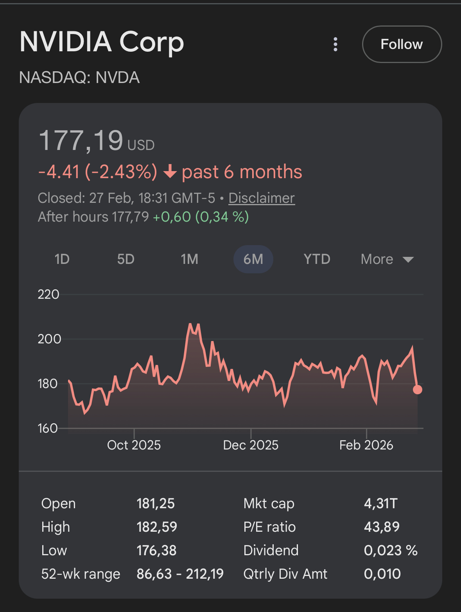
Task: Click the Feb 2026 axis label
Action: point(366,445)
